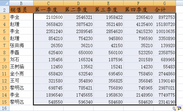Select cell containing 650000
This screenshot has height=111, width=183.
coord(78,52)
